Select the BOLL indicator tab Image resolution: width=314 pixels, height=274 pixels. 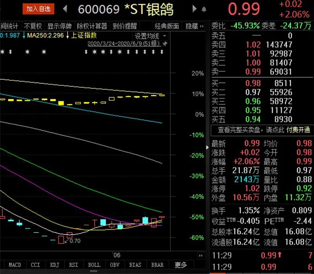click(x=94, y=265)
